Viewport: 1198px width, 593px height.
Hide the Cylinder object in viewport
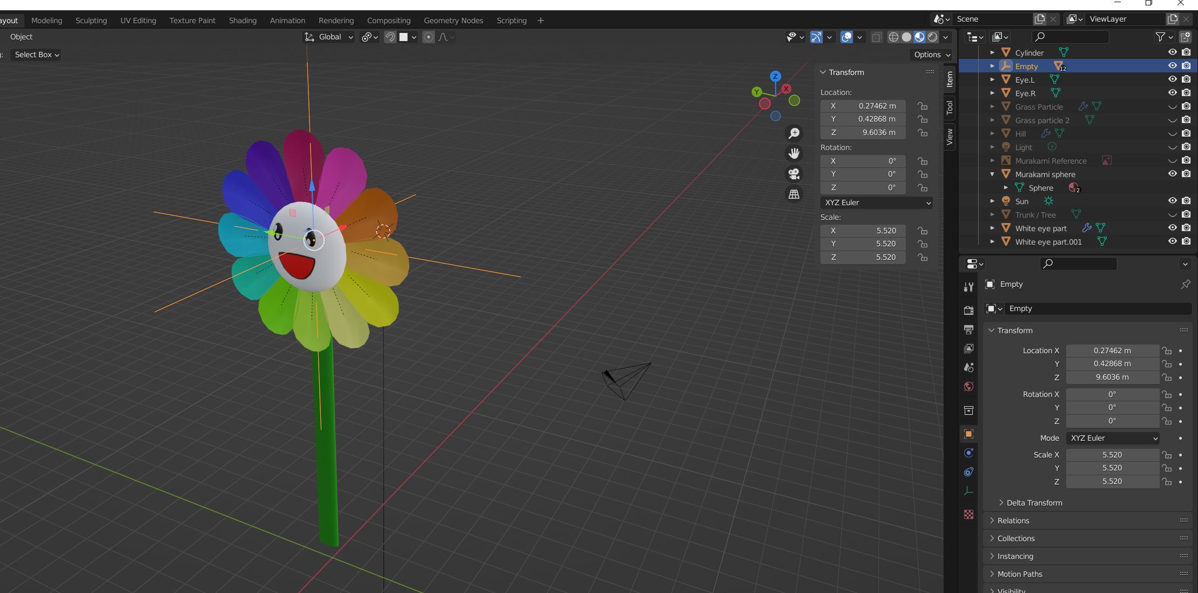tap(1172, 52)
